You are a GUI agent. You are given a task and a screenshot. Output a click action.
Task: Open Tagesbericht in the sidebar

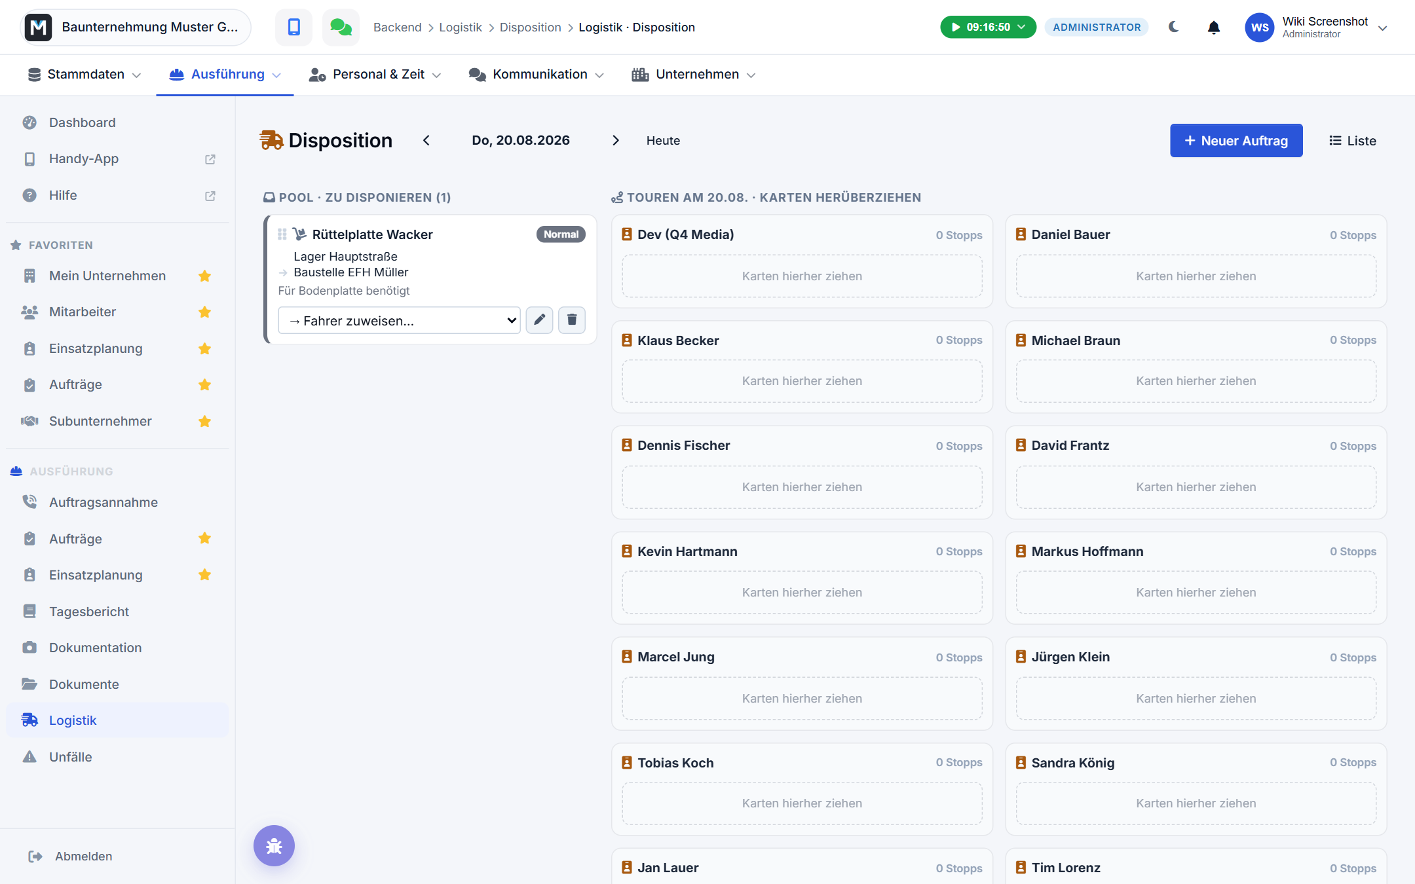point(117,612)
